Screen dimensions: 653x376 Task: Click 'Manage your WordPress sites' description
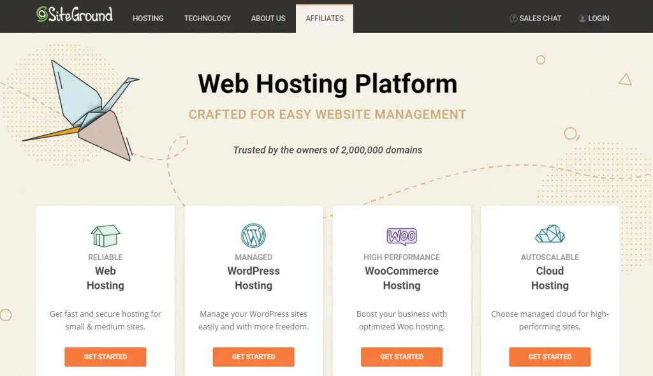click(254, 320)
